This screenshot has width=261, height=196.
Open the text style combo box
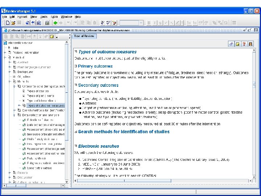coord(131,23)
